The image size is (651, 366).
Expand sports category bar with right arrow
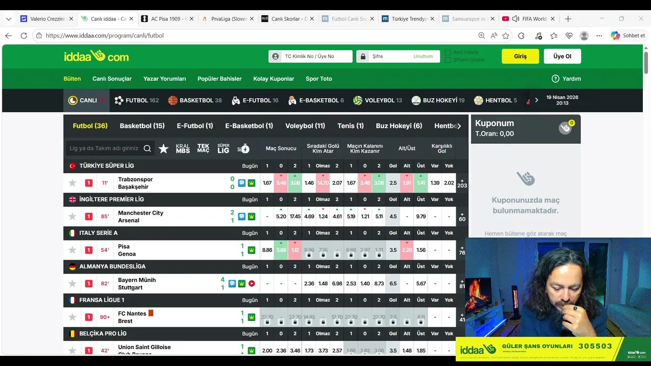(536, 101)
